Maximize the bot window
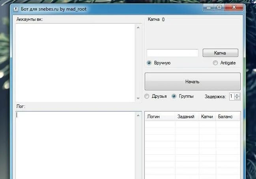The height and width of the screenshot is (179, 256). [x=219, y=7]
